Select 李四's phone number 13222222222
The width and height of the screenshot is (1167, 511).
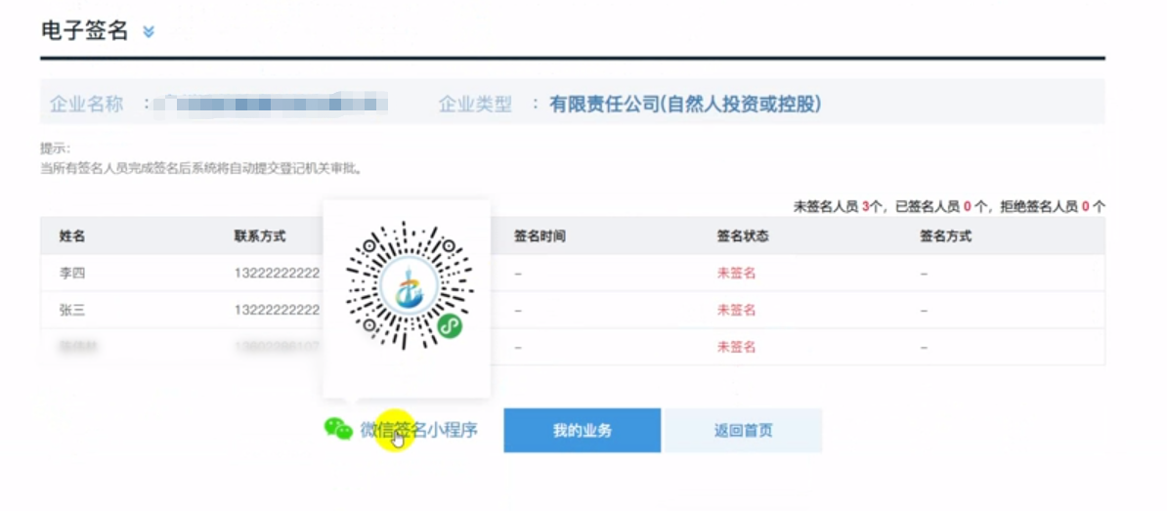(277, 273)
